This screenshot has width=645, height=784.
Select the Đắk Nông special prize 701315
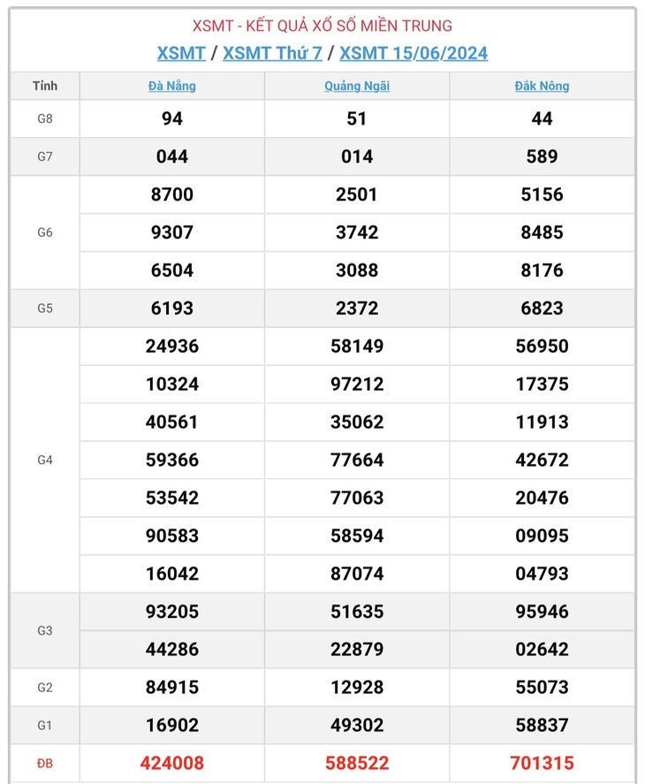[542, 763]
